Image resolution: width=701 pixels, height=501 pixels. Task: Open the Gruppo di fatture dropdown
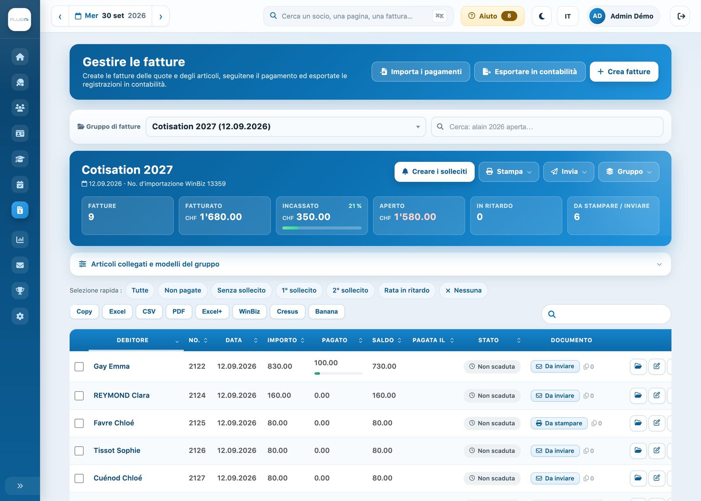pos(286,127)
